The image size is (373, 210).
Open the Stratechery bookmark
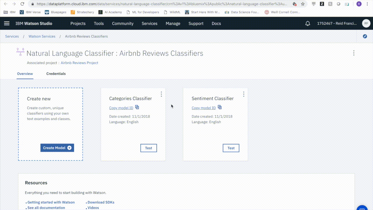tap(82, 12)
